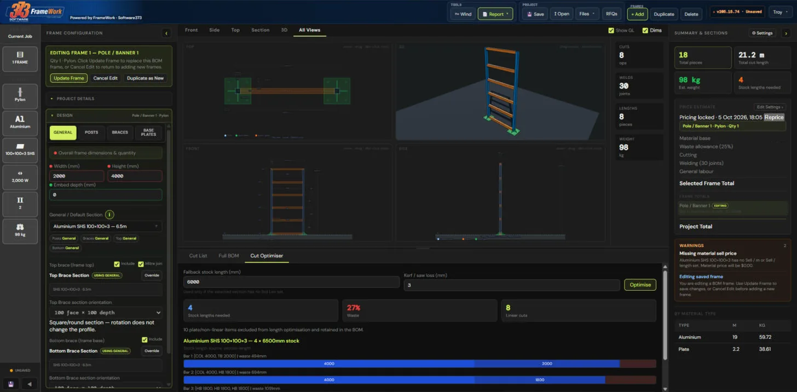Viewport: 797px width, 392px height.
Task: Expand the Project Details section
Action: coord(109,99)
